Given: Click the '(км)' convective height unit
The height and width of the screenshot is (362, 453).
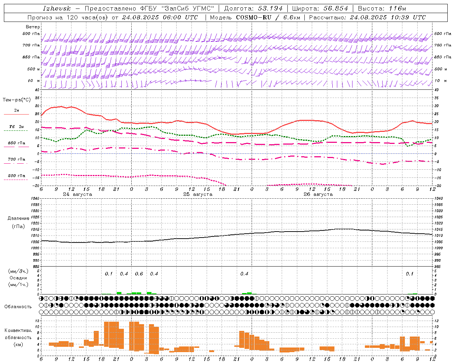Looking at the screenshot, I should pos(18,344).
